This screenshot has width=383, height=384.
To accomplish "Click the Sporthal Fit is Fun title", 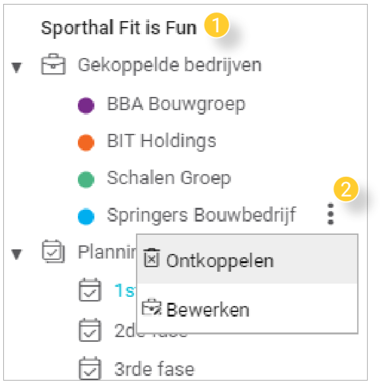I will [x=119, y=28].
